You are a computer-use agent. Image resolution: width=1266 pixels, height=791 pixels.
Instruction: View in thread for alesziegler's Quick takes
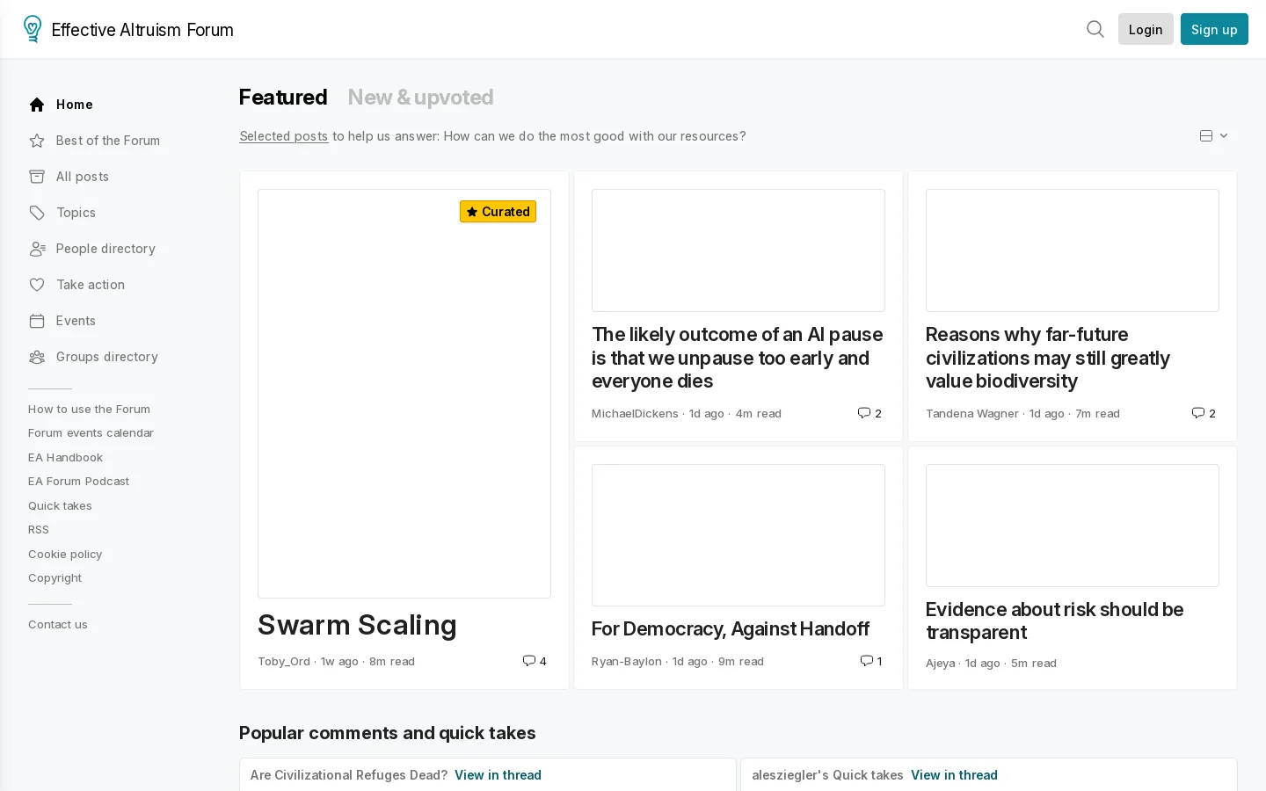tap(954, 775)
